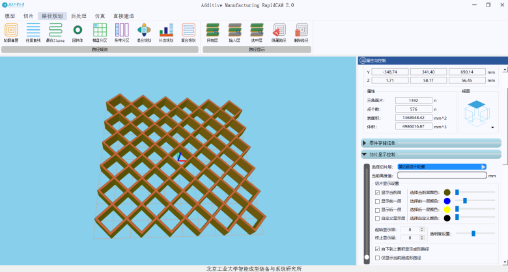Show paths for 所有层
Image resolution: width=508 pixels, height=272 pixels.
pyautogui.click(x=212, y=30)
